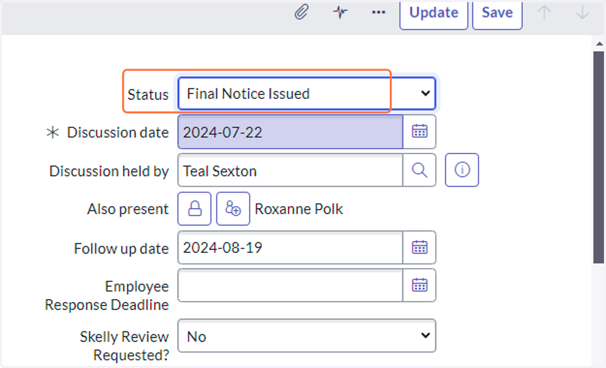Go to next record down arrow

(582, 13)
